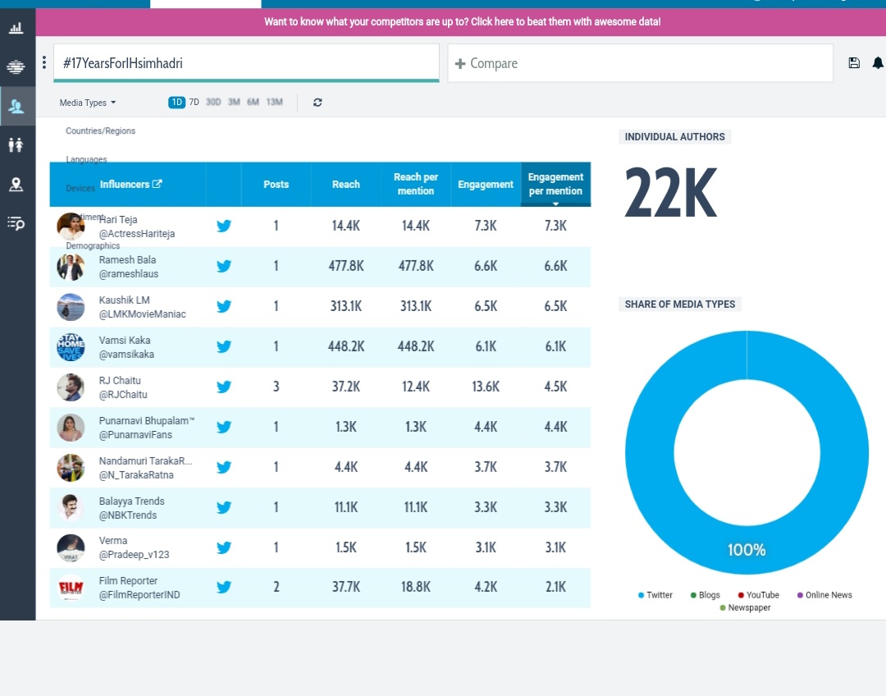886x696 pixels.
Task: Open the demographics man-woman sidebar icon
Action: tap(16, 144)
